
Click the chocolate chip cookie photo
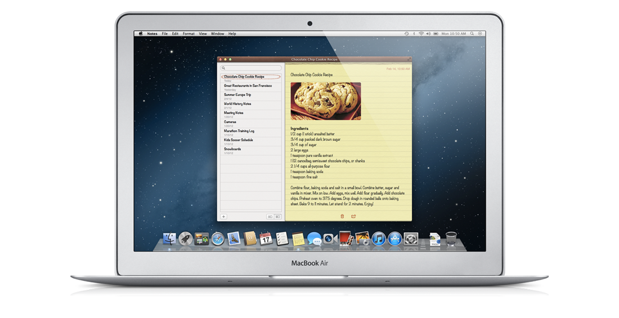pyautogui.click(x=326, y=101)
